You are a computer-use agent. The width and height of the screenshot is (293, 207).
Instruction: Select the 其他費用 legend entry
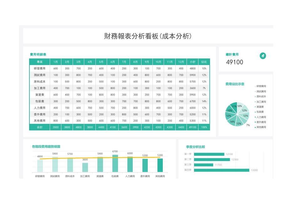(260, 127)
